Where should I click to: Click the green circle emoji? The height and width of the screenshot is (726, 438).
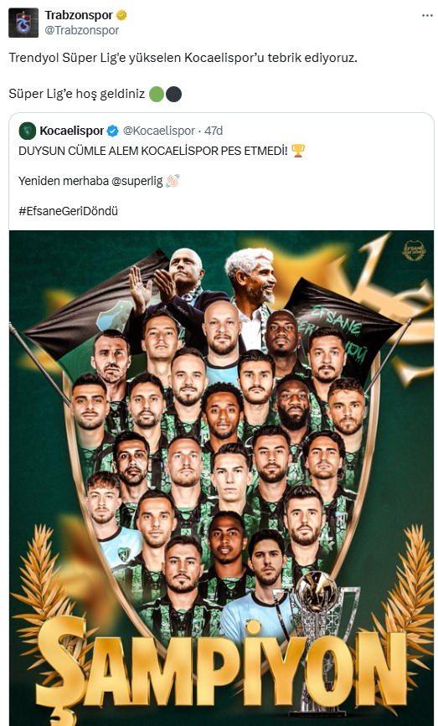click(x=157, y=95)
